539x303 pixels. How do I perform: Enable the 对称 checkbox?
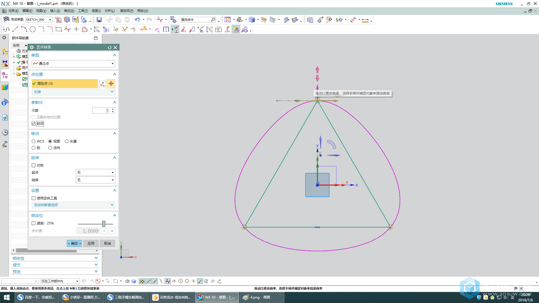point(34,166)
